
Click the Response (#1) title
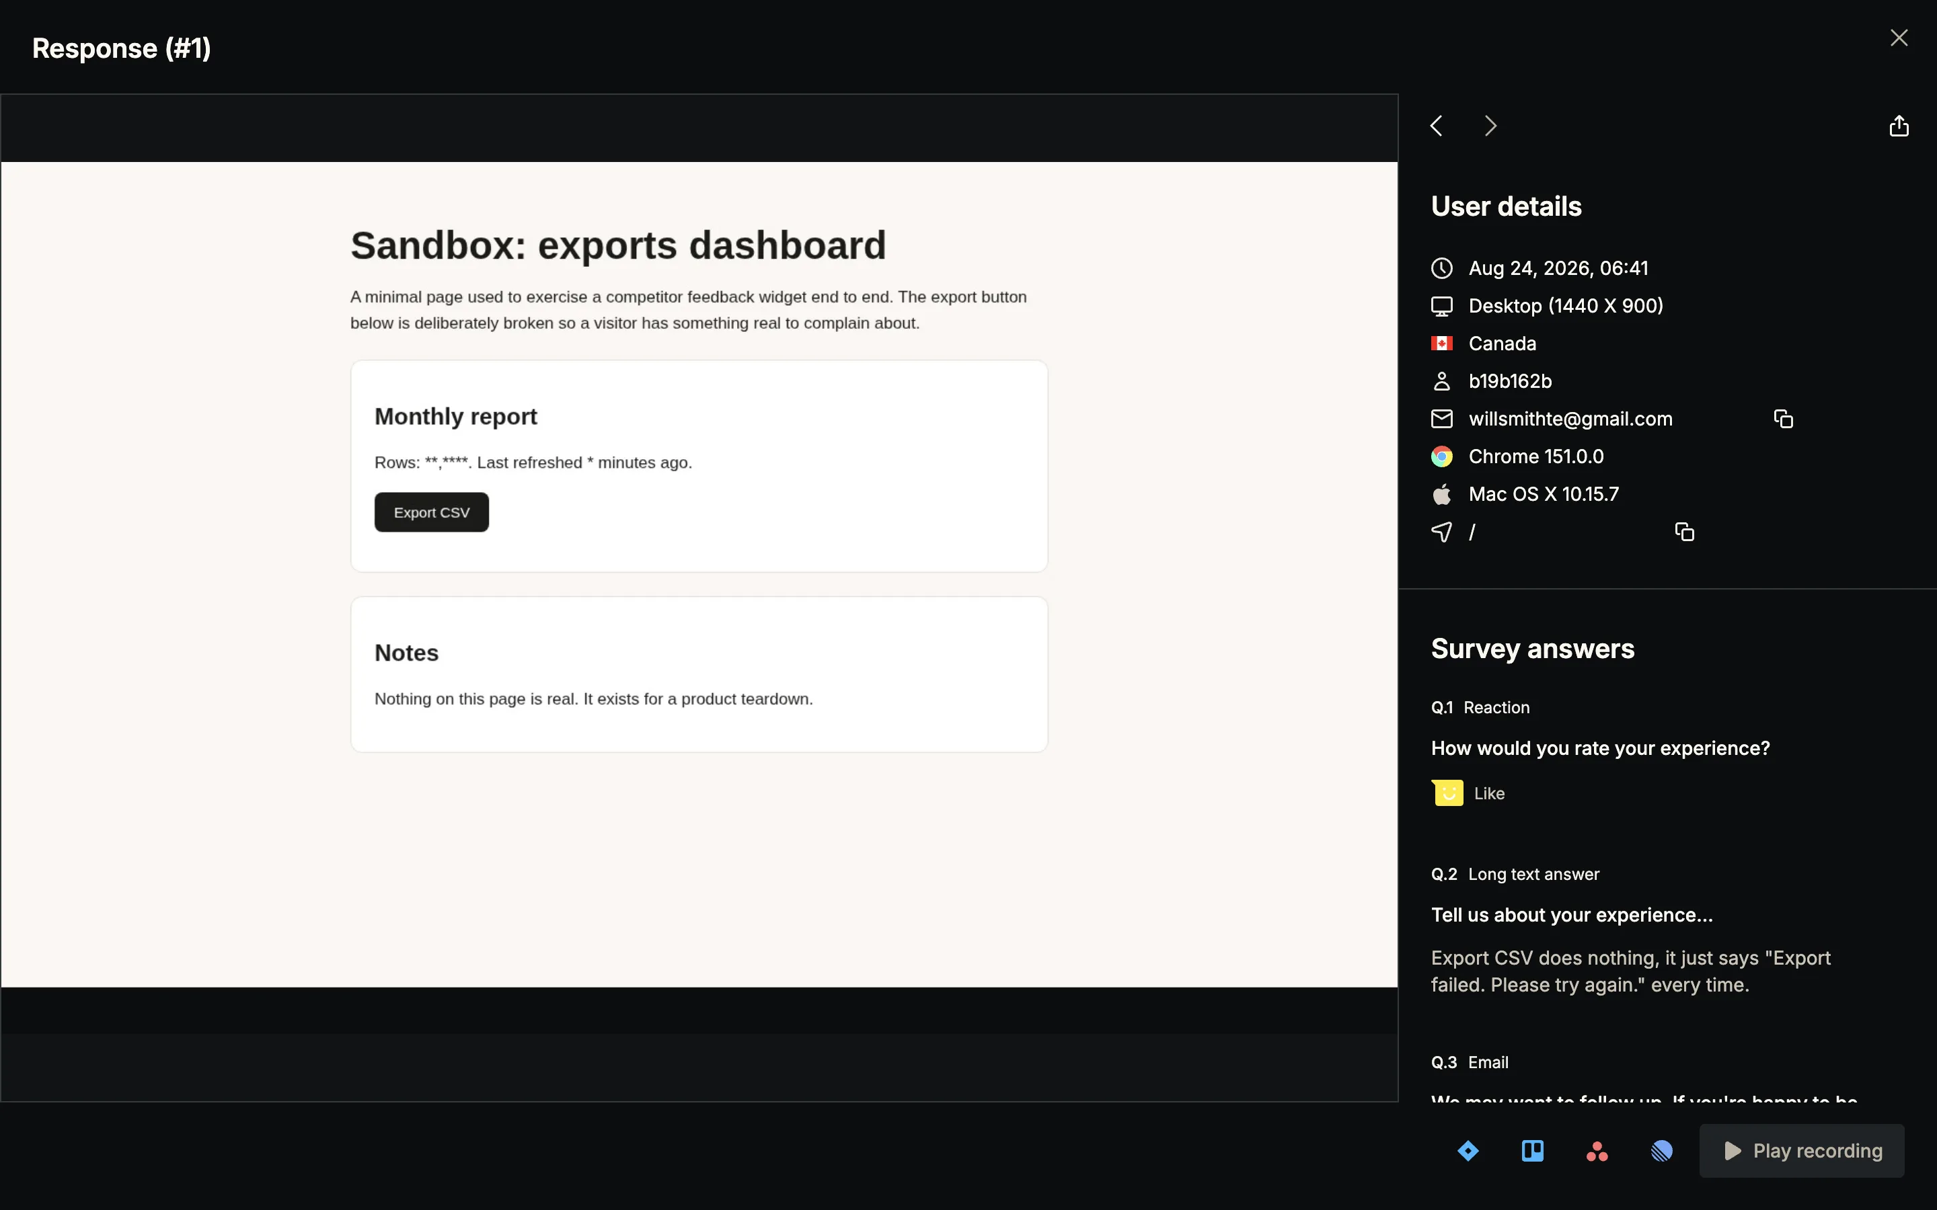click(122, 48)
